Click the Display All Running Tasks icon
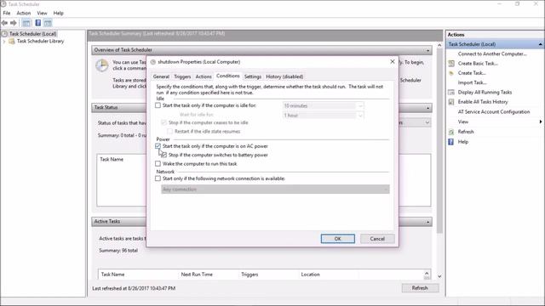545x306 pixels. 451,93
